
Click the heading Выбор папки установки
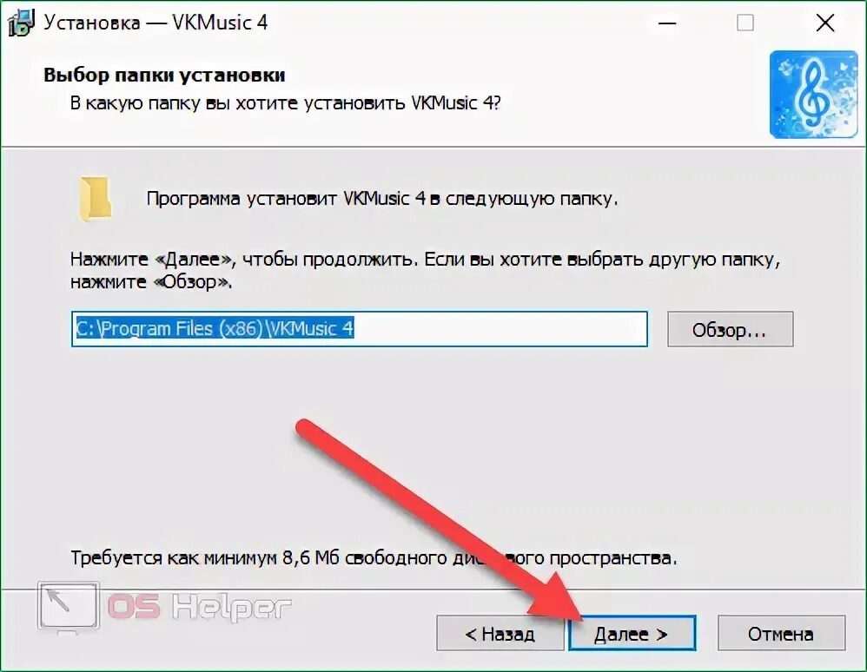(x=164, y=75)
